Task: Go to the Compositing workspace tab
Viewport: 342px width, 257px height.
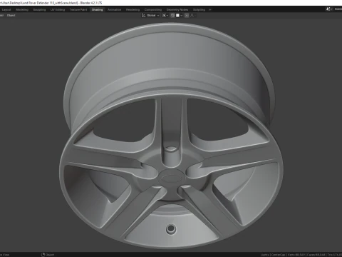Action: tap(153, 10)
